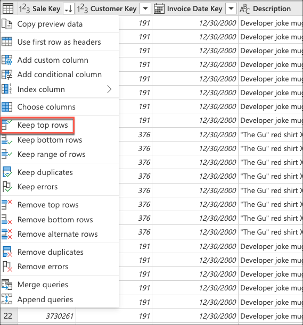
Task: Select Remove errors
Action: tap(60, 266)
